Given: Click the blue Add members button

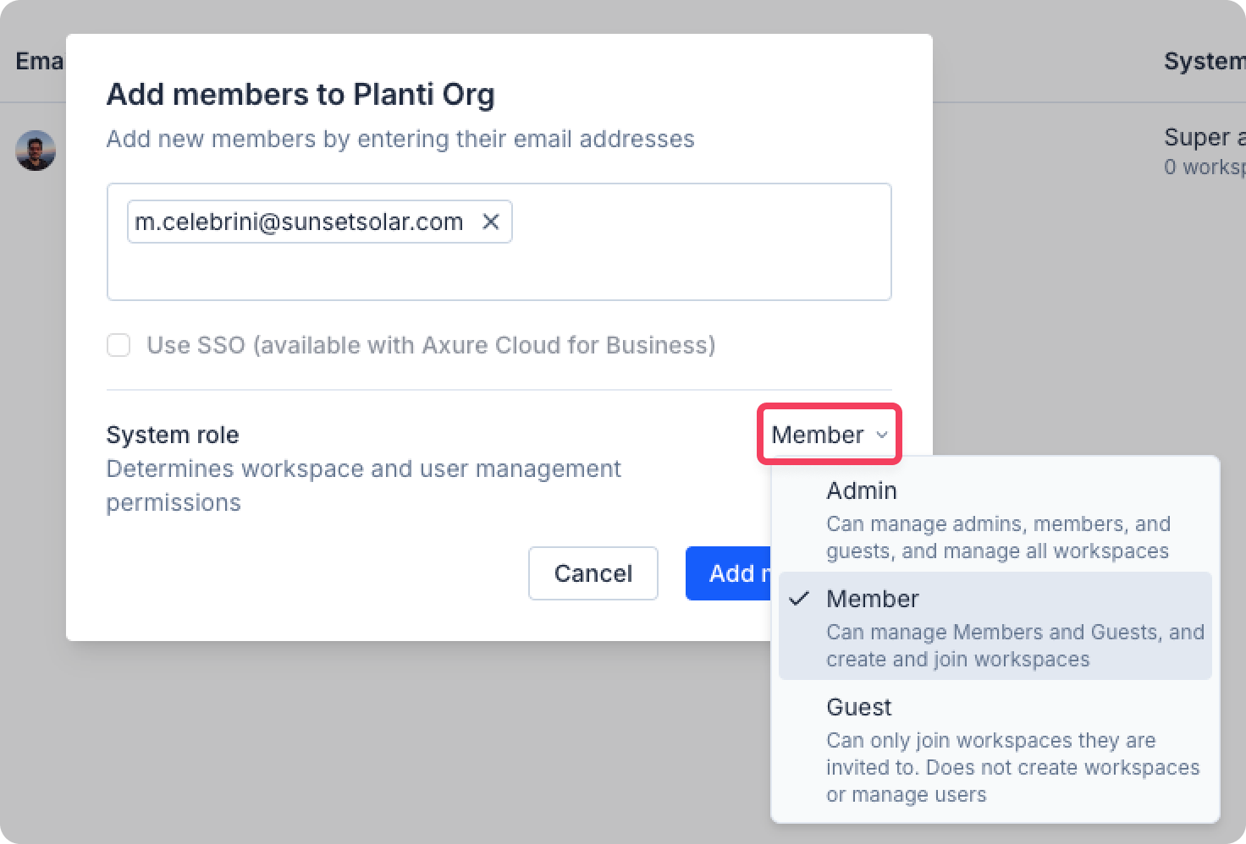Looking at the screenshot, I should (728, 573).
